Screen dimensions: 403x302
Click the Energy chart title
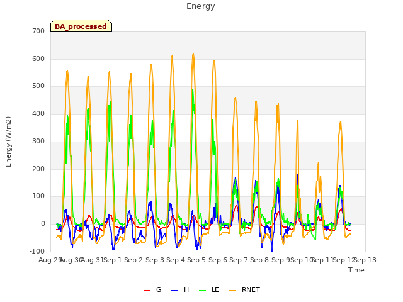[201, 6]
